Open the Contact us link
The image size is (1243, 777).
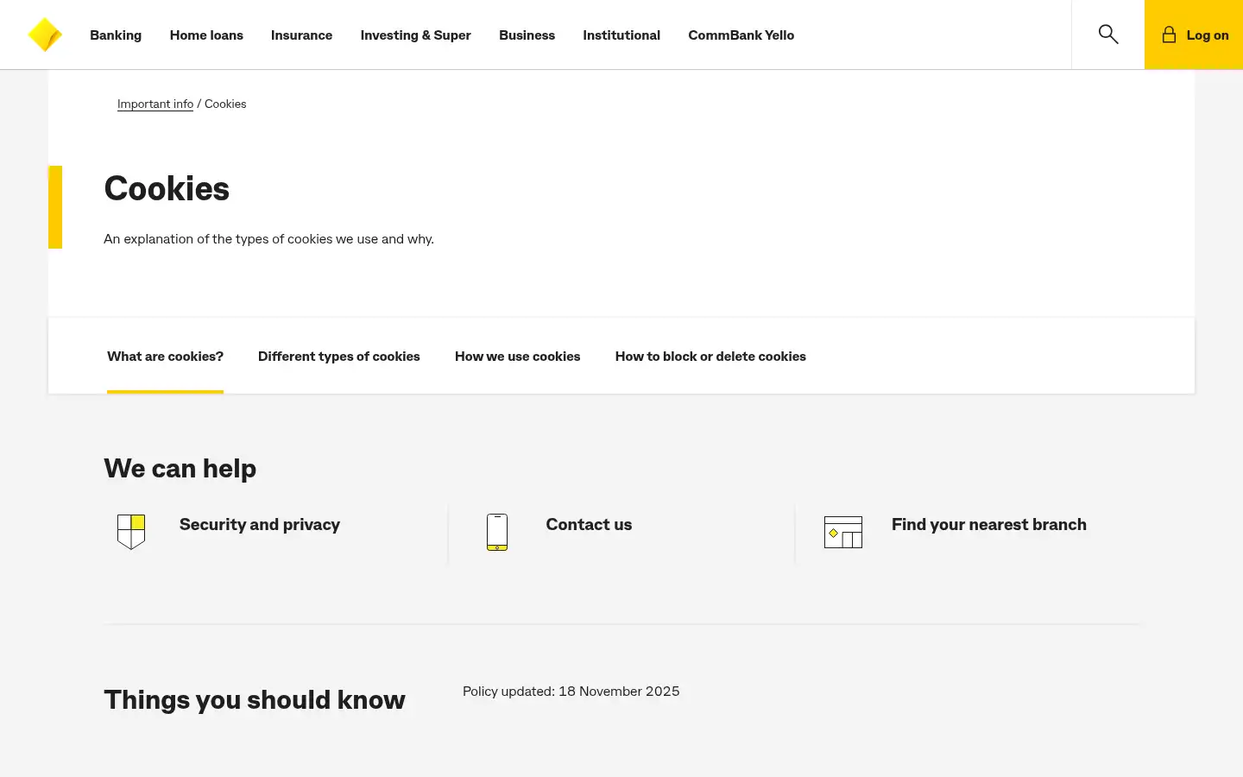[x=589, y=524]
